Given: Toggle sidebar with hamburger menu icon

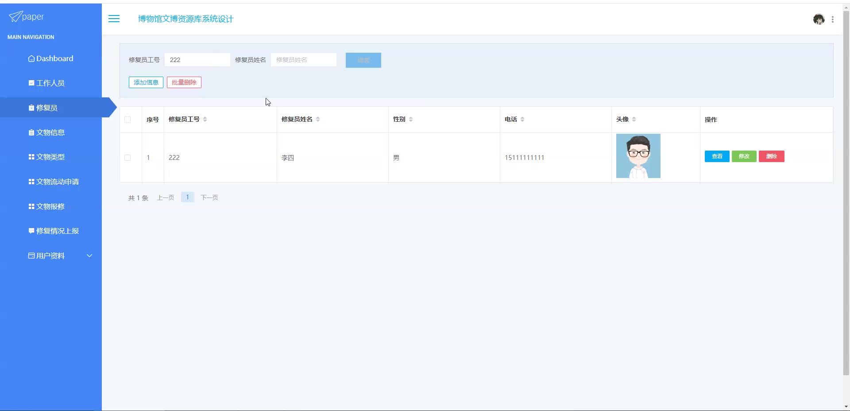Looking at the screenshot, I should tap(114, 19).
